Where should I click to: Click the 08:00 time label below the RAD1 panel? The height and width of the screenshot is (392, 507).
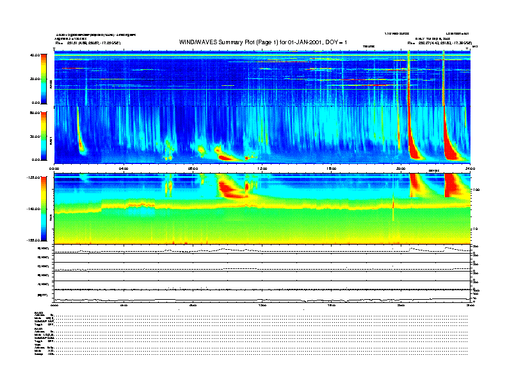click(193, 168)
